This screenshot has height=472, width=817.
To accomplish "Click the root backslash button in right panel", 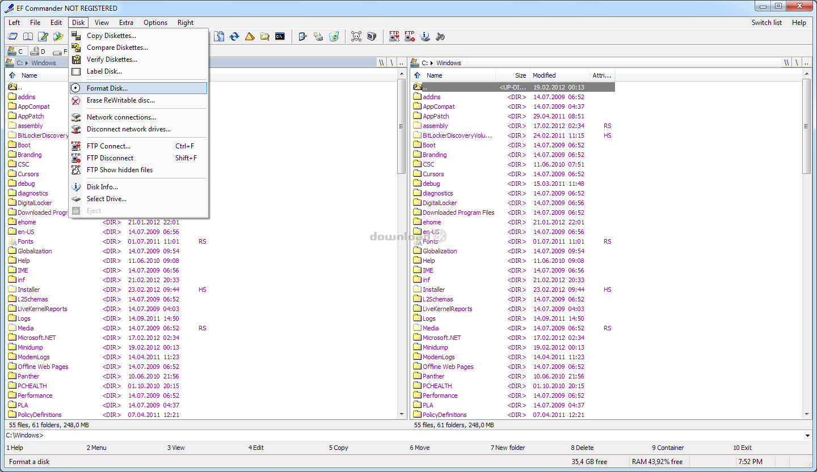I will coord(797,63).
